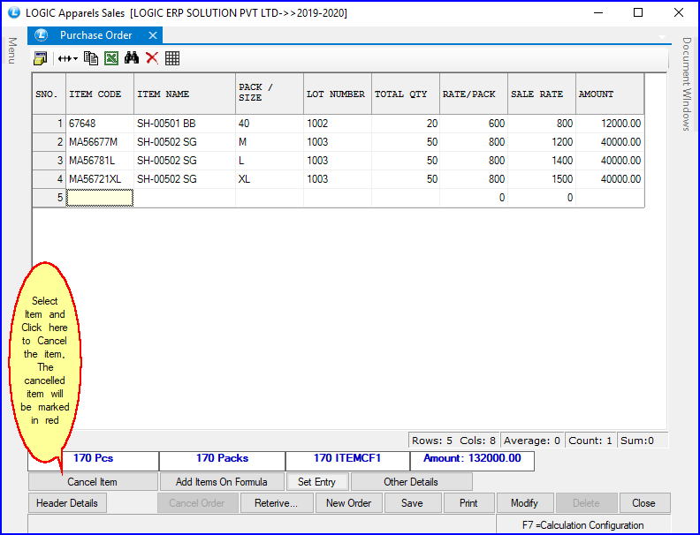
Task: Click the Rows: 5 Cols: 8 status
Action: click(x=453, y=441)
